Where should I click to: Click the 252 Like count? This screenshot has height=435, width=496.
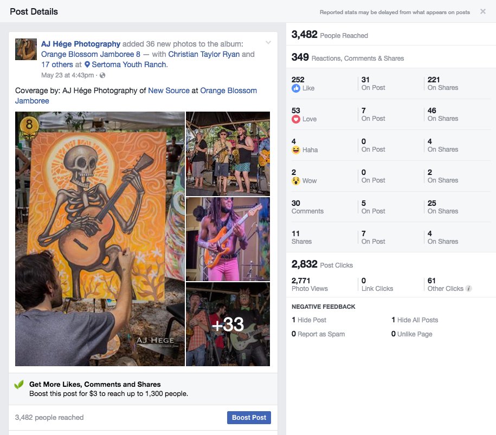pyautogui.click(x=298, y=80)
